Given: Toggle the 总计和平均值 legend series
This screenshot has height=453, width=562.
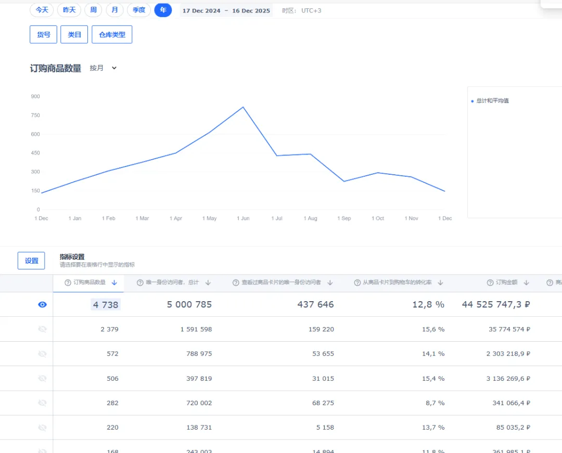Looking at the screenshot, I should point(490,100).
